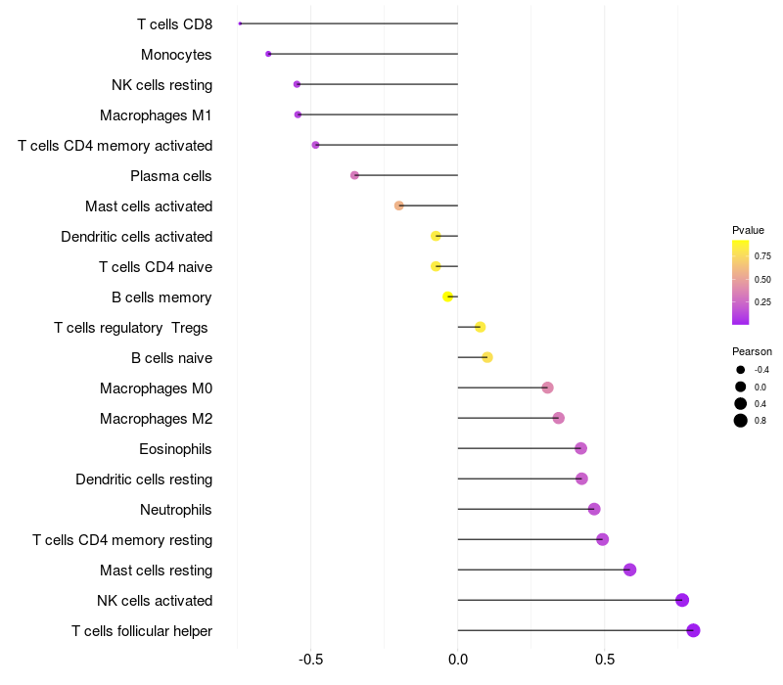Click the 0.0 Pearson legend circle
This screenshot has width=783, height=685.
pyautogui.click(x=741, y=387)
